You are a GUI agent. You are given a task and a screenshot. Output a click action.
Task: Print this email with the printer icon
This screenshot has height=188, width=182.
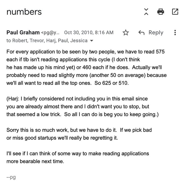161,12
